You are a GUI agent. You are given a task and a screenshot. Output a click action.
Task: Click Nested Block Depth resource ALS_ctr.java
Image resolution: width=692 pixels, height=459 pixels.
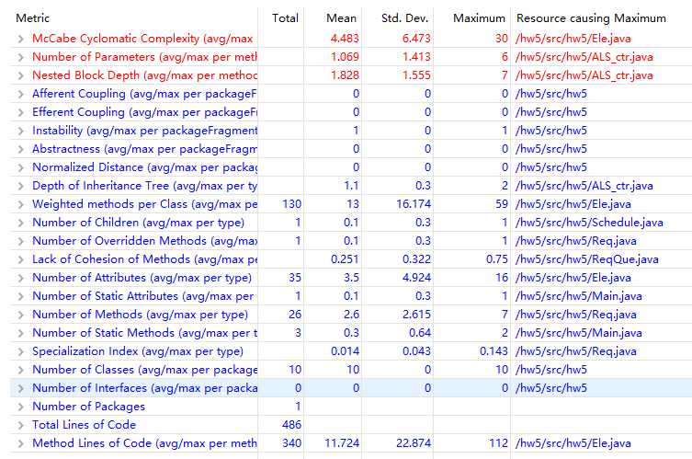click(584, 75)
